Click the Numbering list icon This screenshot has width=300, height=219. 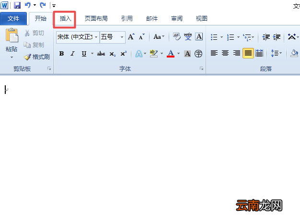(x=231, y=37)
